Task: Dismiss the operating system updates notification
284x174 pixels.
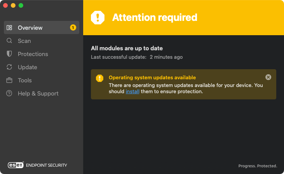Action: [268, 77]
